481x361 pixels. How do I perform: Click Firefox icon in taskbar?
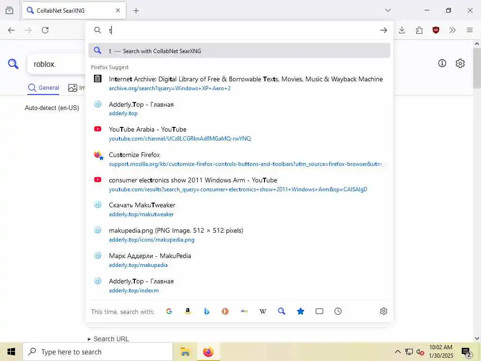click(208, 352)
